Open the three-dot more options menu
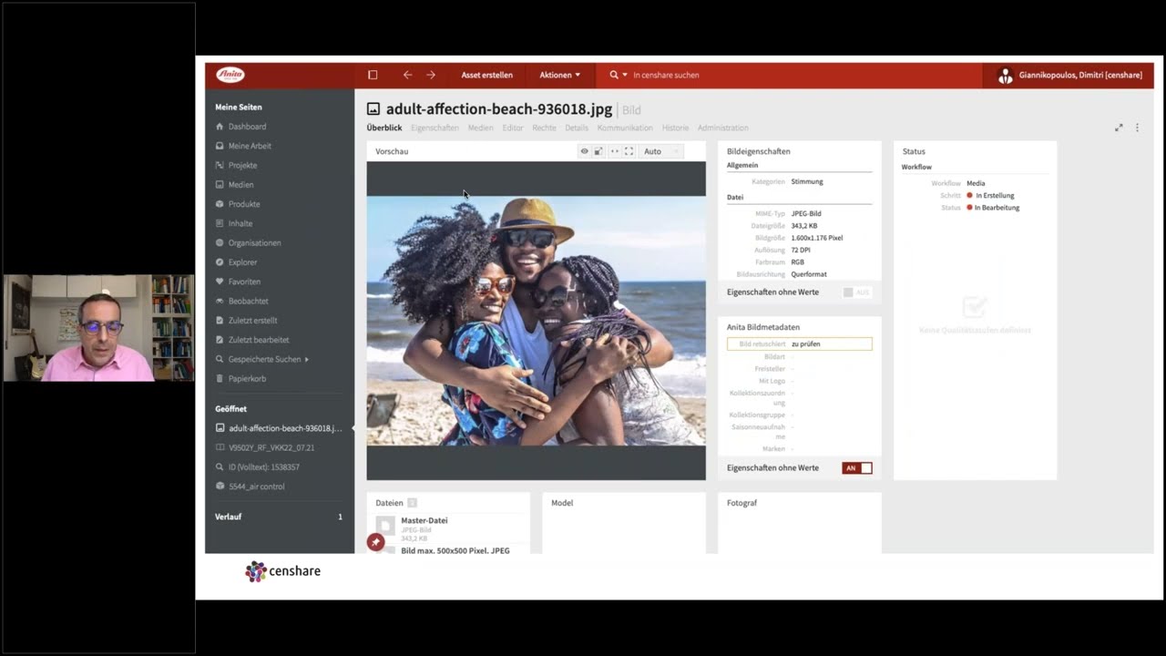 1137,128
